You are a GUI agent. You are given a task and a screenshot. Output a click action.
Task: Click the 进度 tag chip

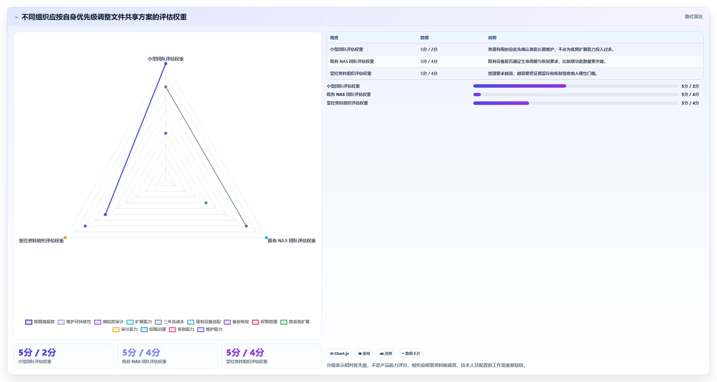(386, 353)
